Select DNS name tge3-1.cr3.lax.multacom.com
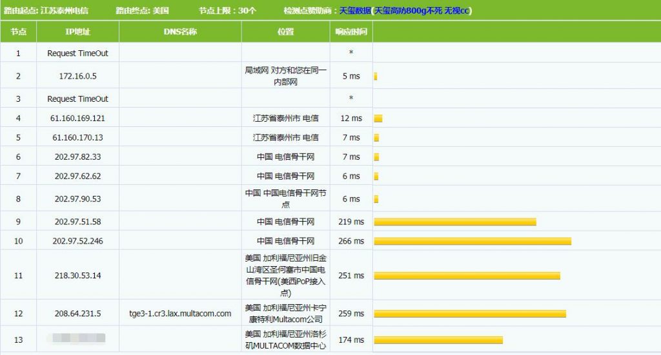The width and height of the screenshot is (661, 355). (180, 313)
